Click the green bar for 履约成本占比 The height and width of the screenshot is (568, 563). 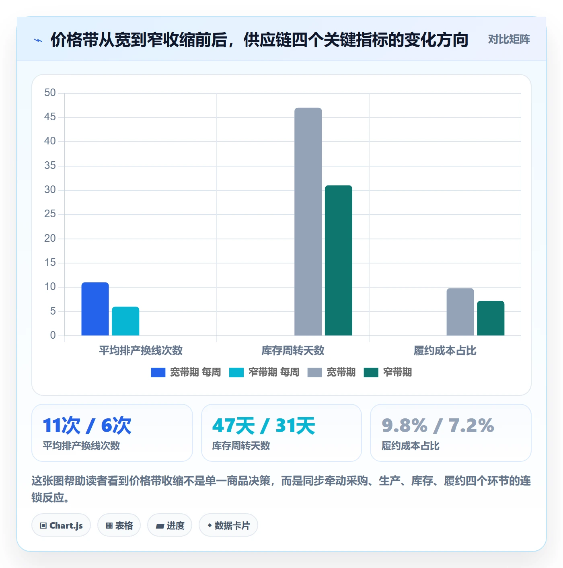(x=491, y=318)
